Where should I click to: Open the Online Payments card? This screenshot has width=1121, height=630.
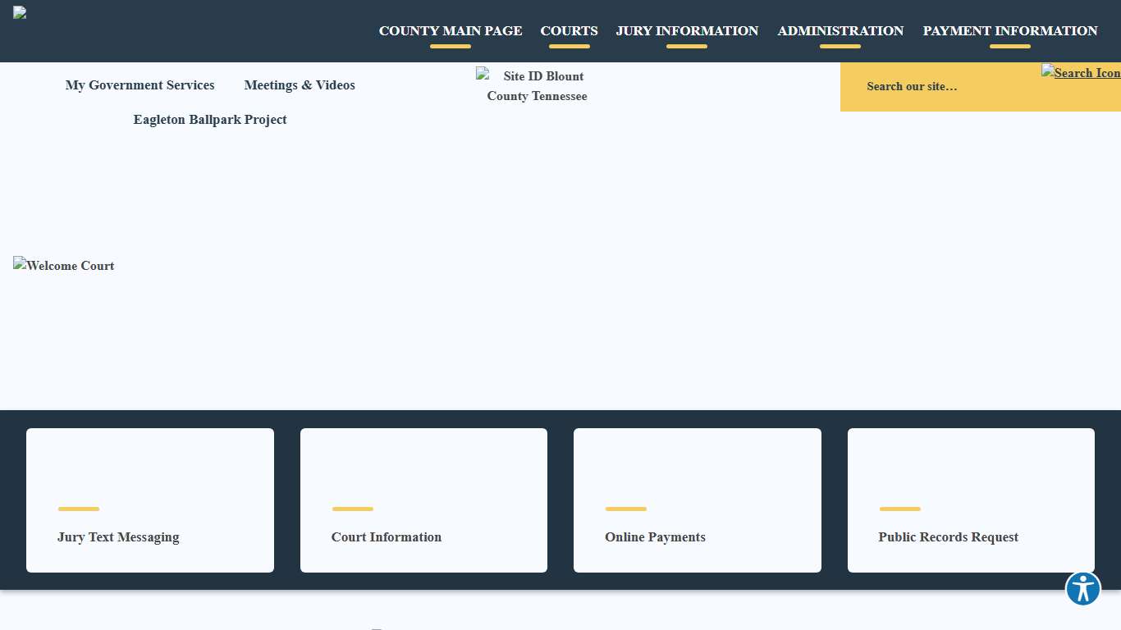click(x=697, y=500)
